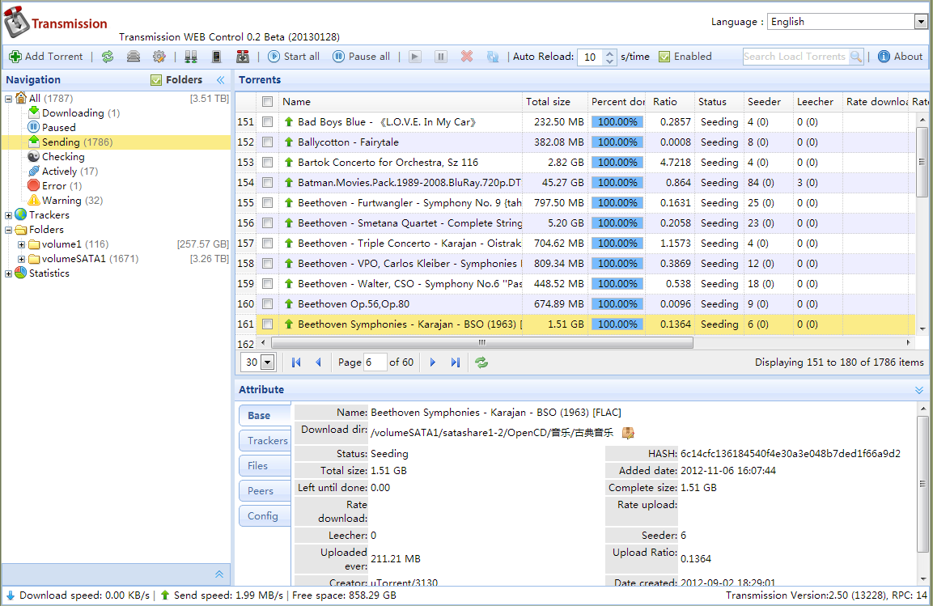The image size is (933, 606).
Task: Go to the first page of torrents
Action: click(x=296, y=362)
